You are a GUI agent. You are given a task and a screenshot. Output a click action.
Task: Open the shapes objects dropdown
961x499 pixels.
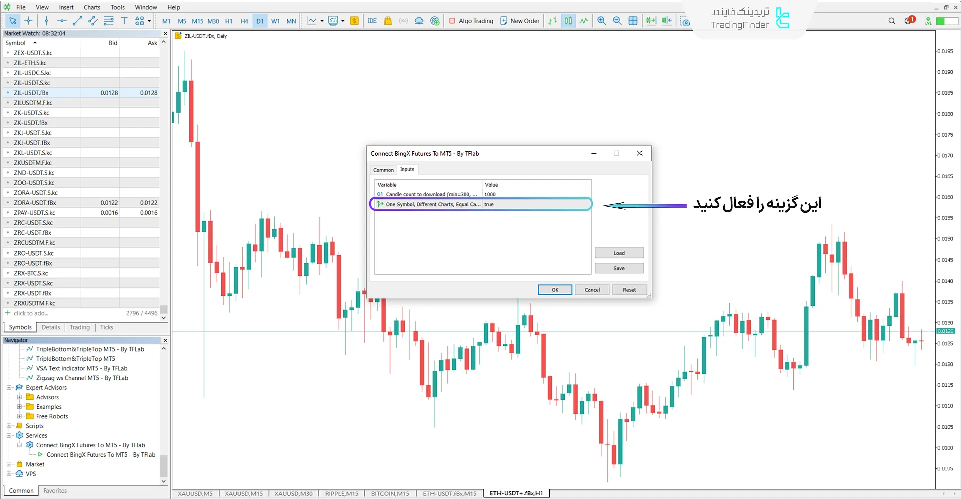click(x=149, y=21)
